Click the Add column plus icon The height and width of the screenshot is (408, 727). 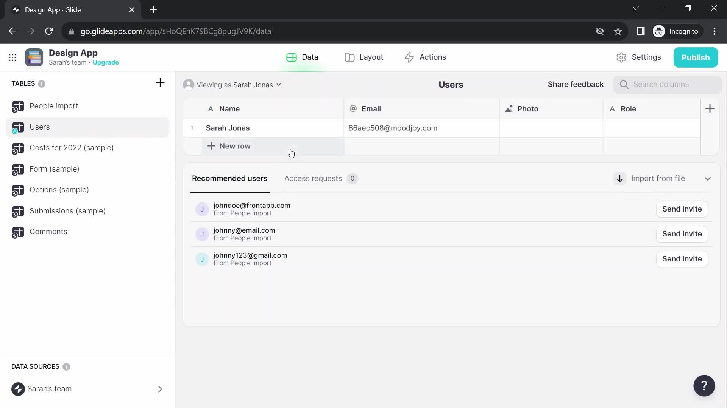[710, 108]
